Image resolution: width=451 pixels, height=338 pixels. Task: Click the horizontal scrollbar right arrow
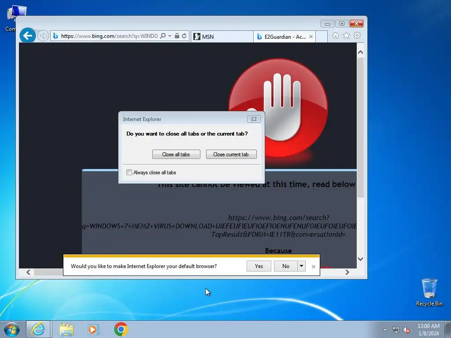pos(347,272)
